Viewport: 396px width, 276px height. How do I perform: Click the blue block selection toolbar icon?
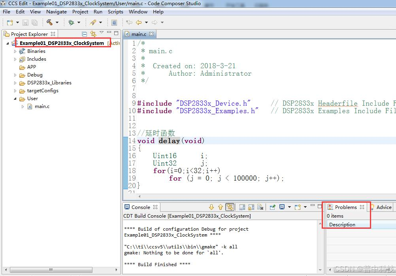[x=114, y=22]
